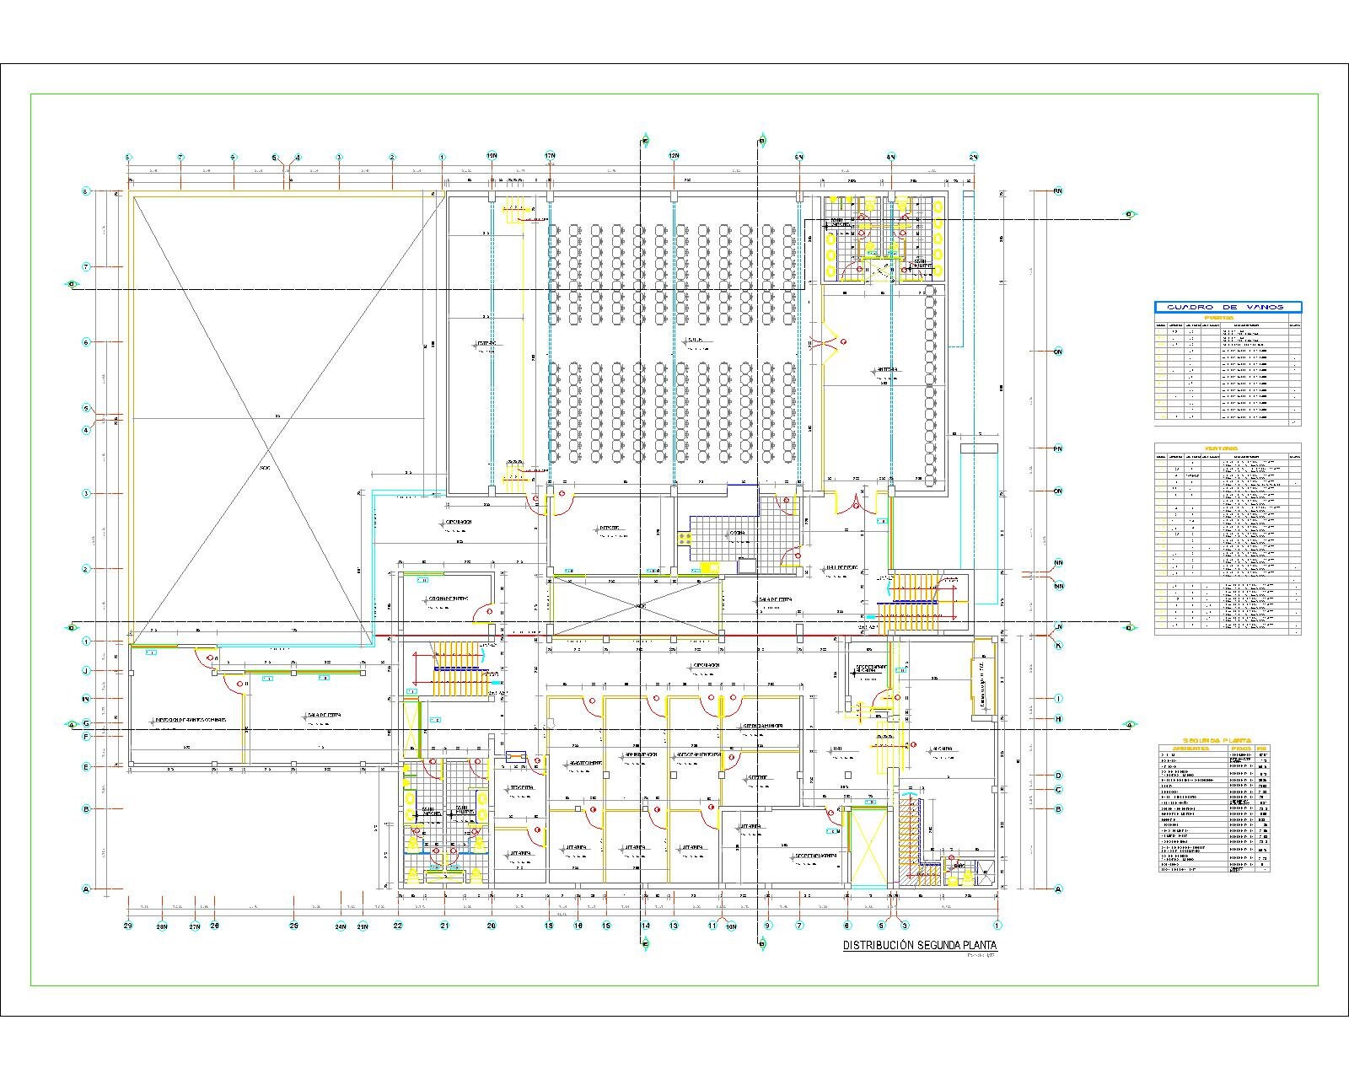Screen dimensions: 1349x1079
Task: Toggle the grid bubble marker labeled 12N
Action: (674, 156)
